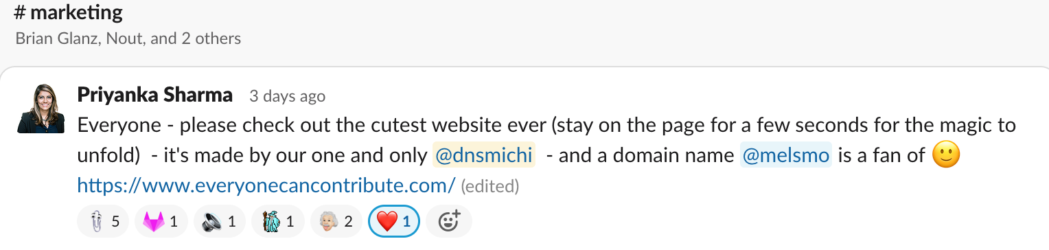The width and height of the screenshot is (1049, 250).
Task: Click the number 5 beside the paperclip reaction
Action: coord(115,222)
